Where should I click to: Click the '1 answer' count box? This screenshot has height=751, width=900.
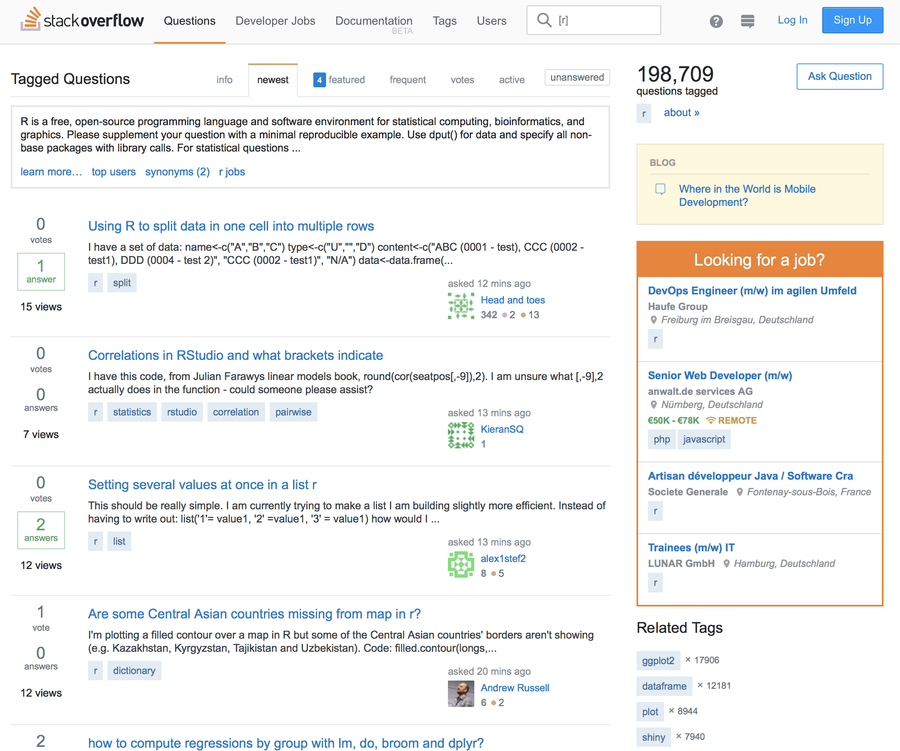click(41, 272)
